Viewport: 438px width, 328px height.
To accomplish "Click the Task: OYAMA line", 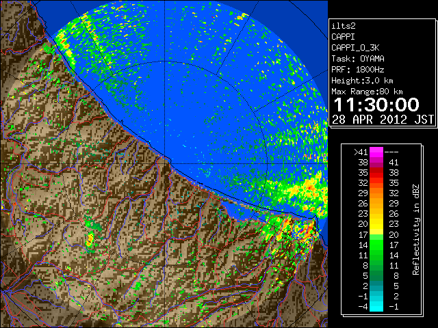I will 358,59.
